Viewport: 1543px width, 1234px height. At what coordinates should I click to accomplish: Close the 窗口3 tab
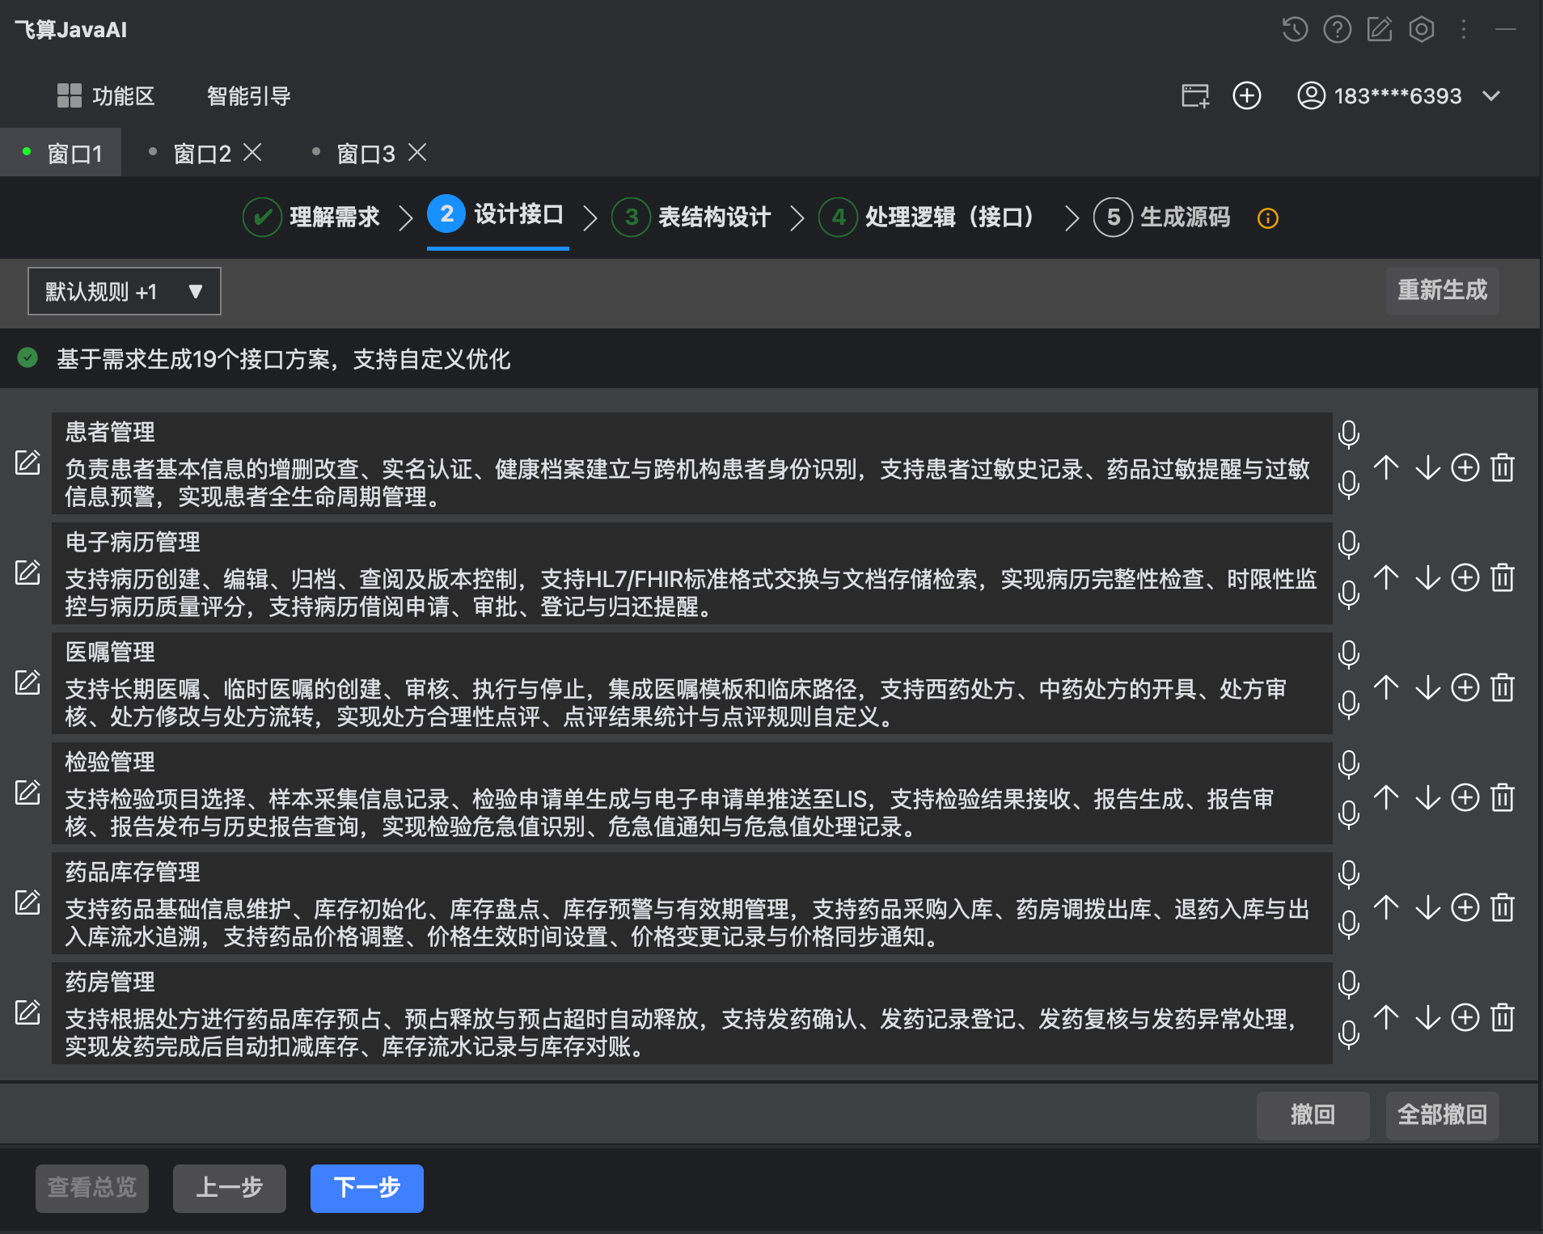tap(416, 152)
